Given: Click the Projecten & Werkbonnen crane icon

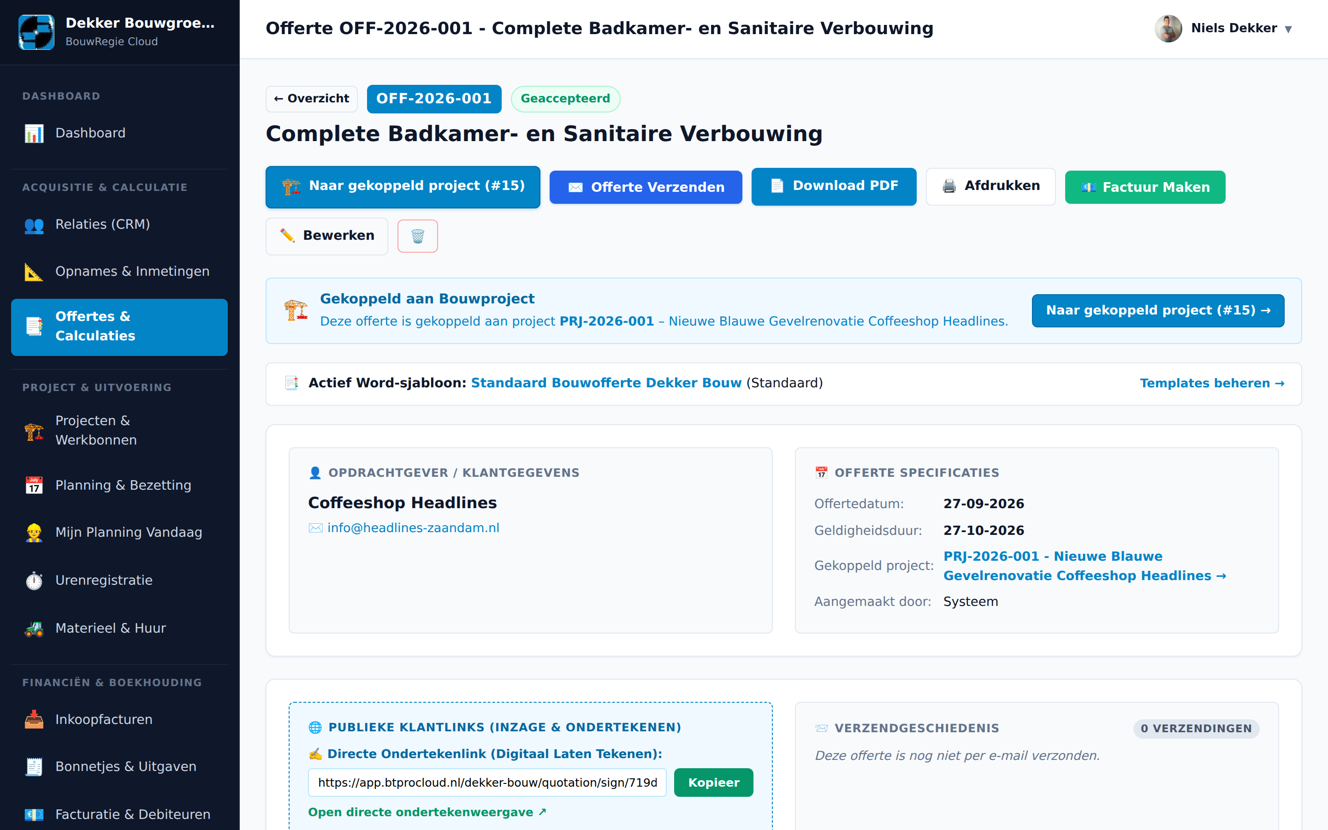Looking at the screenshot, I should 34,430.
